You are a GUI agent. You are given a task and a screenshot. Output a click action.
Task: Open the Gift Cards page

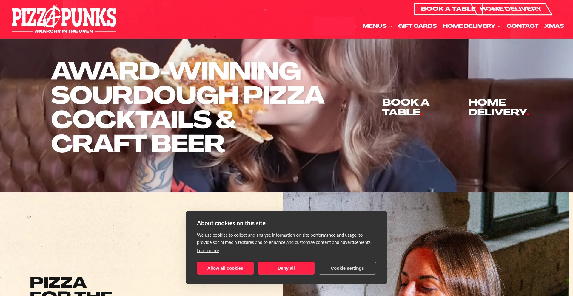point(417,26)
